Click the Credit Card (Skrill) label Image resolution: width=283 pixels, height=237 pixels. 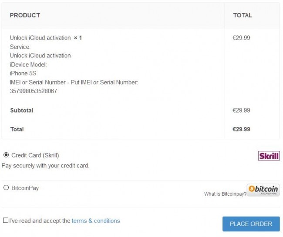point(35,155)
